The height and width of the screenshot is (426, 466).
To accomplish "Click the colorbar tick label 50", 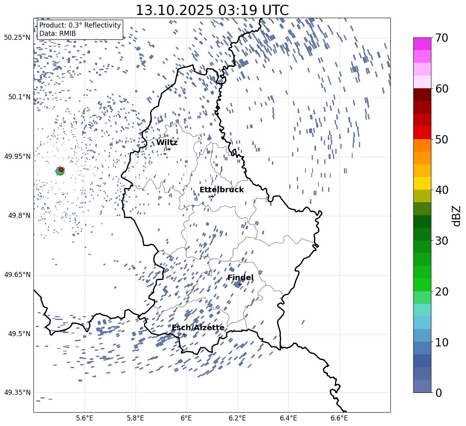I will [x=442, y=139].
